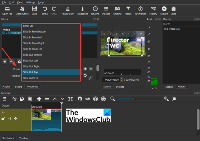Delete preset with the minus button beside presets
Viewport: 200px width, 141px height.
[x=91, y=69]
